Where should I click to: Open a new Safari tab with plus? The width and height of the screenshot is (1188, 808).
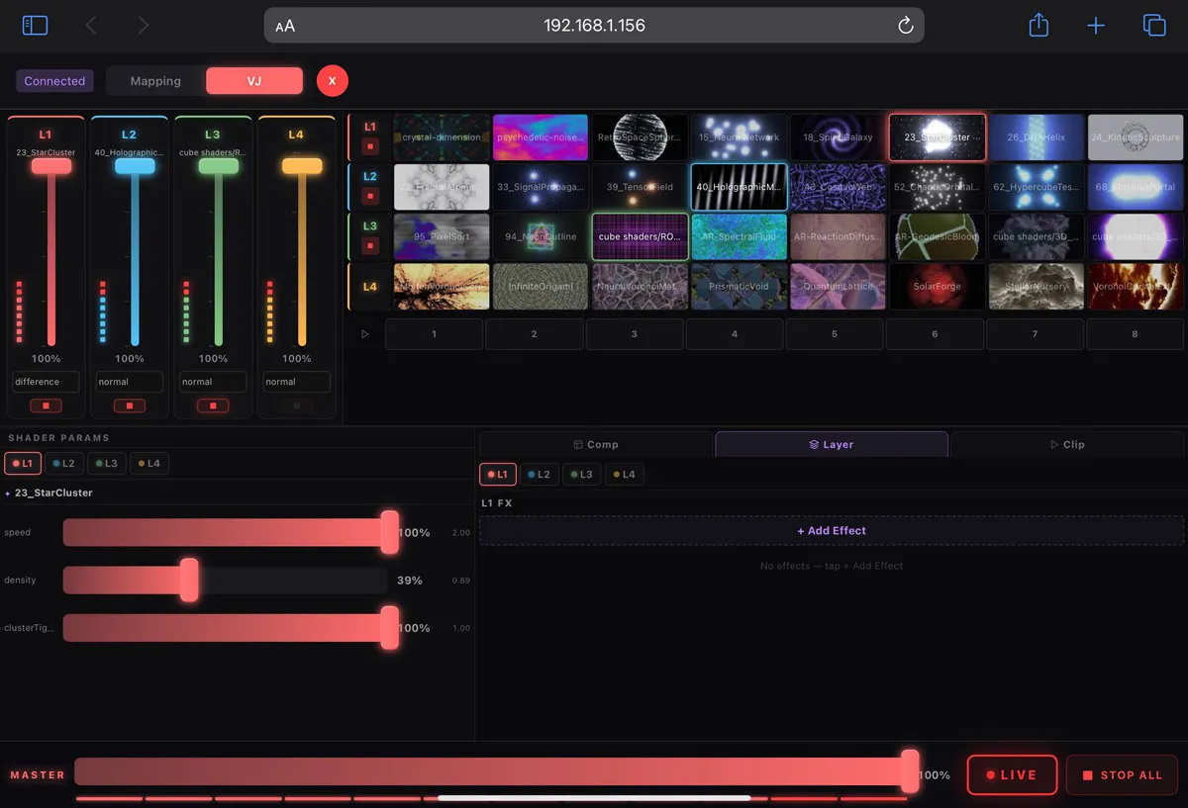[x=1096, y=26]
